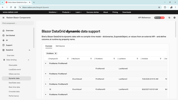Open filter for HireDate column
The image size is (178, 100).
tap(160, 59)
